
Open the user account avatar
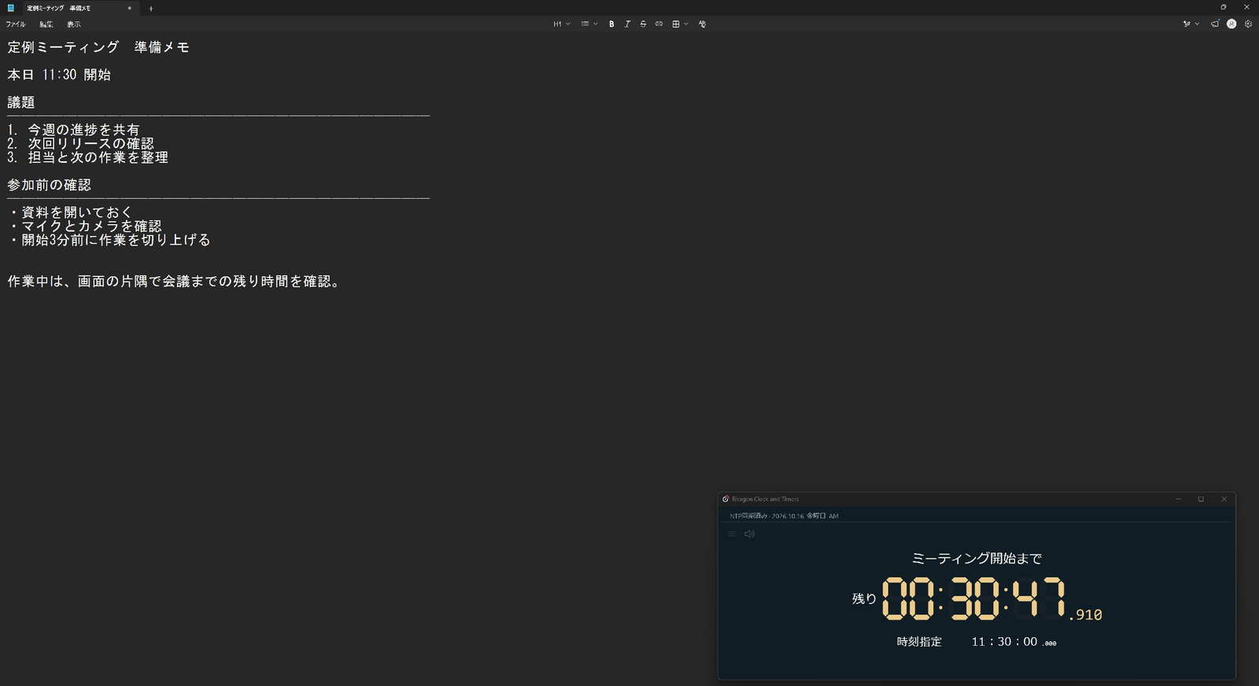pos(1231,24)
